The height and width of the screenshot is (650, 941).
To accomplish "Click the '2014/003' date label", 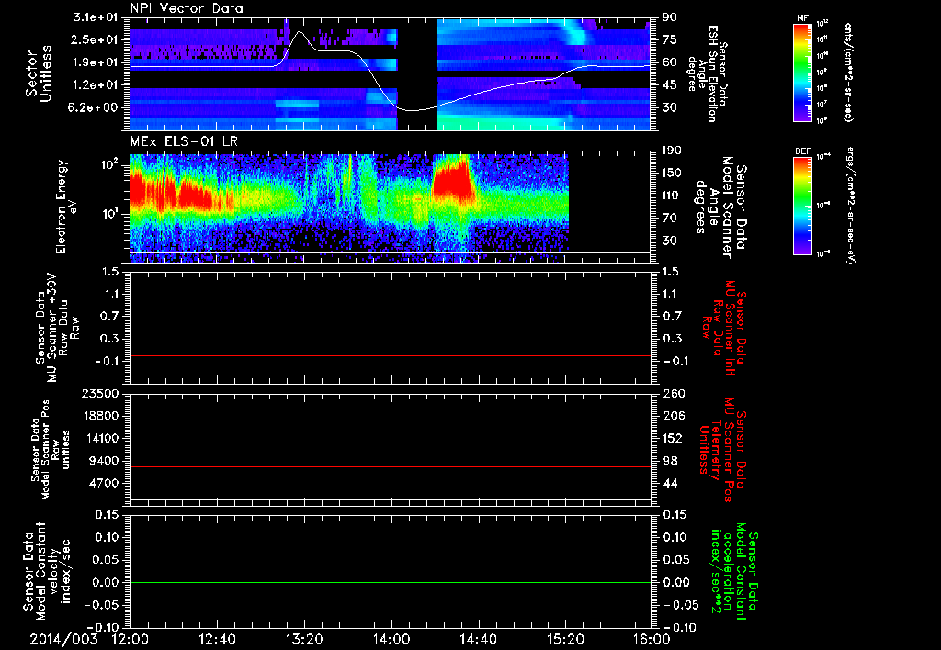I will tap(63, 639).
